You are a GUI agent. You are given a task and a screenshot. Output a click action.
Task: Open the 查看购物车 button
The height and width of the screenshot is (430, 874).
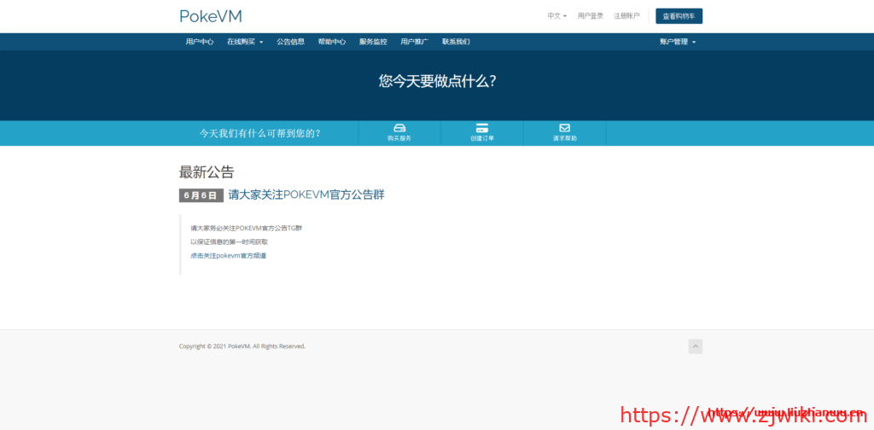coord(679,16)
